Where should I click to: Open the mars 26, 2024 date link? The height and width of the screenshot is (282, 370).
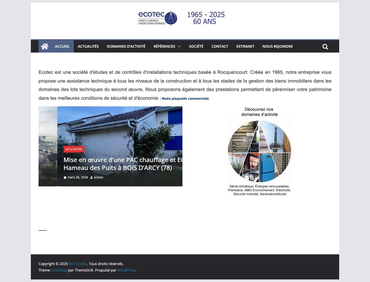click(78, 177)
